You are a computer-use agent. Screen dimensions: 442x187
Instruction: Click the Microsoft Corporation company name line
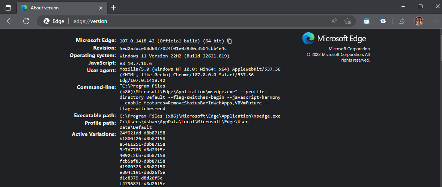coord(349,49)
